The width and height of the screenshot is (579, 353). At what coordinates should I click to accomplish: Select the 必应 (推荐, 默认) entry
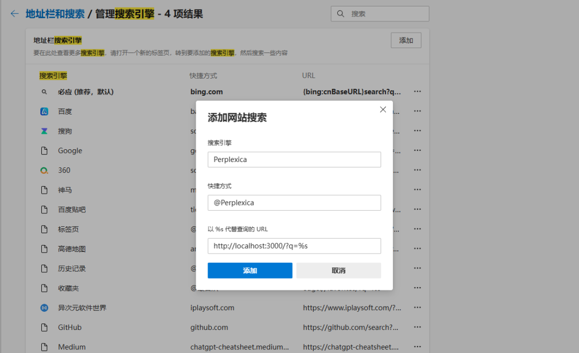[x=86, y=92]
